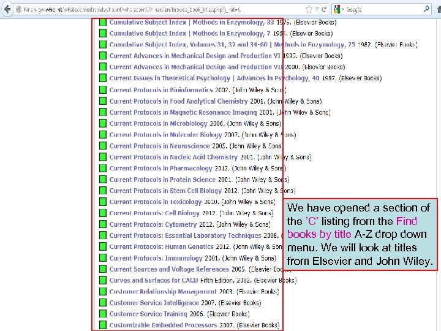Open Current Protocols in Microbiology

[x=159, y=124]
